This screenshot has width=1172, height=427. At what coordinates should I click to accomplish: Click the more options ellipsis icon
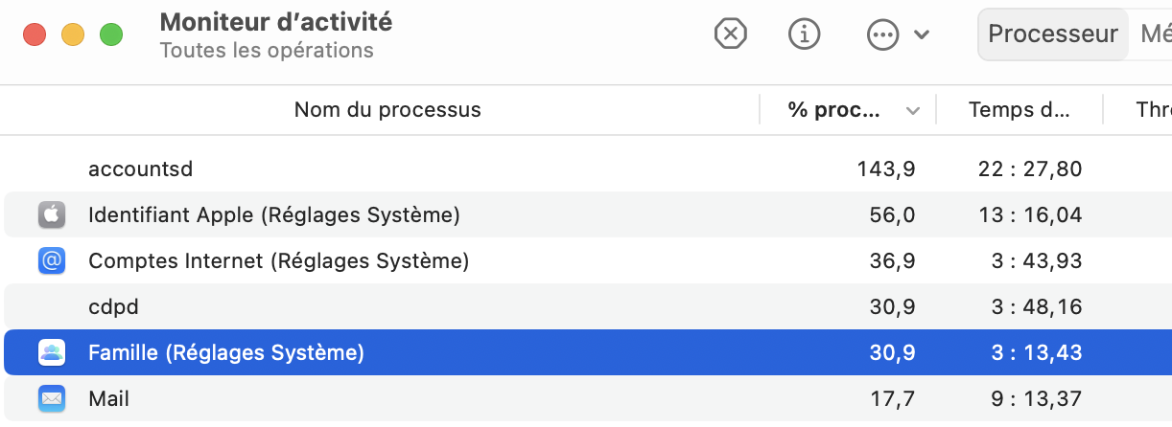point(882,35)
